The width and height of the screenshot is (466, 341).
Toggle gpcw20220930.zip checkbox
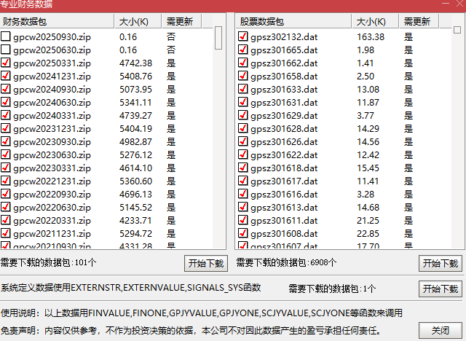click(x=6, y=194)
